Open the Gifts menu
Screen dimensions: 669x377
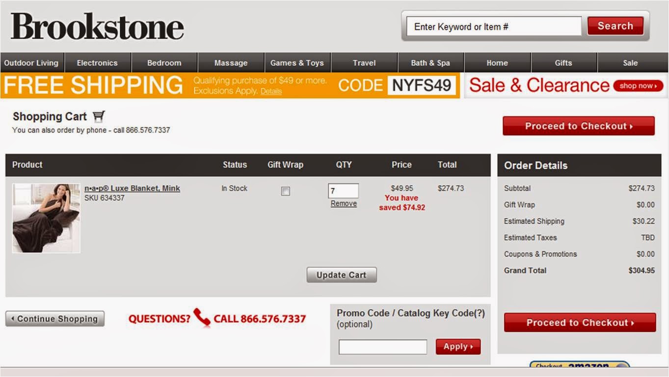pyautogui.click(x=563, y=63)
